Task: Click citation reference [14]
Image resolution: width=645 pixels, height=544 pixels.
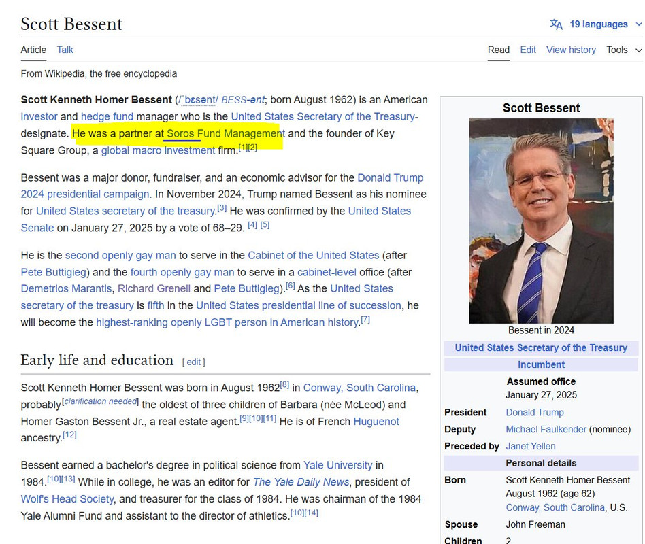Action: 312,513
